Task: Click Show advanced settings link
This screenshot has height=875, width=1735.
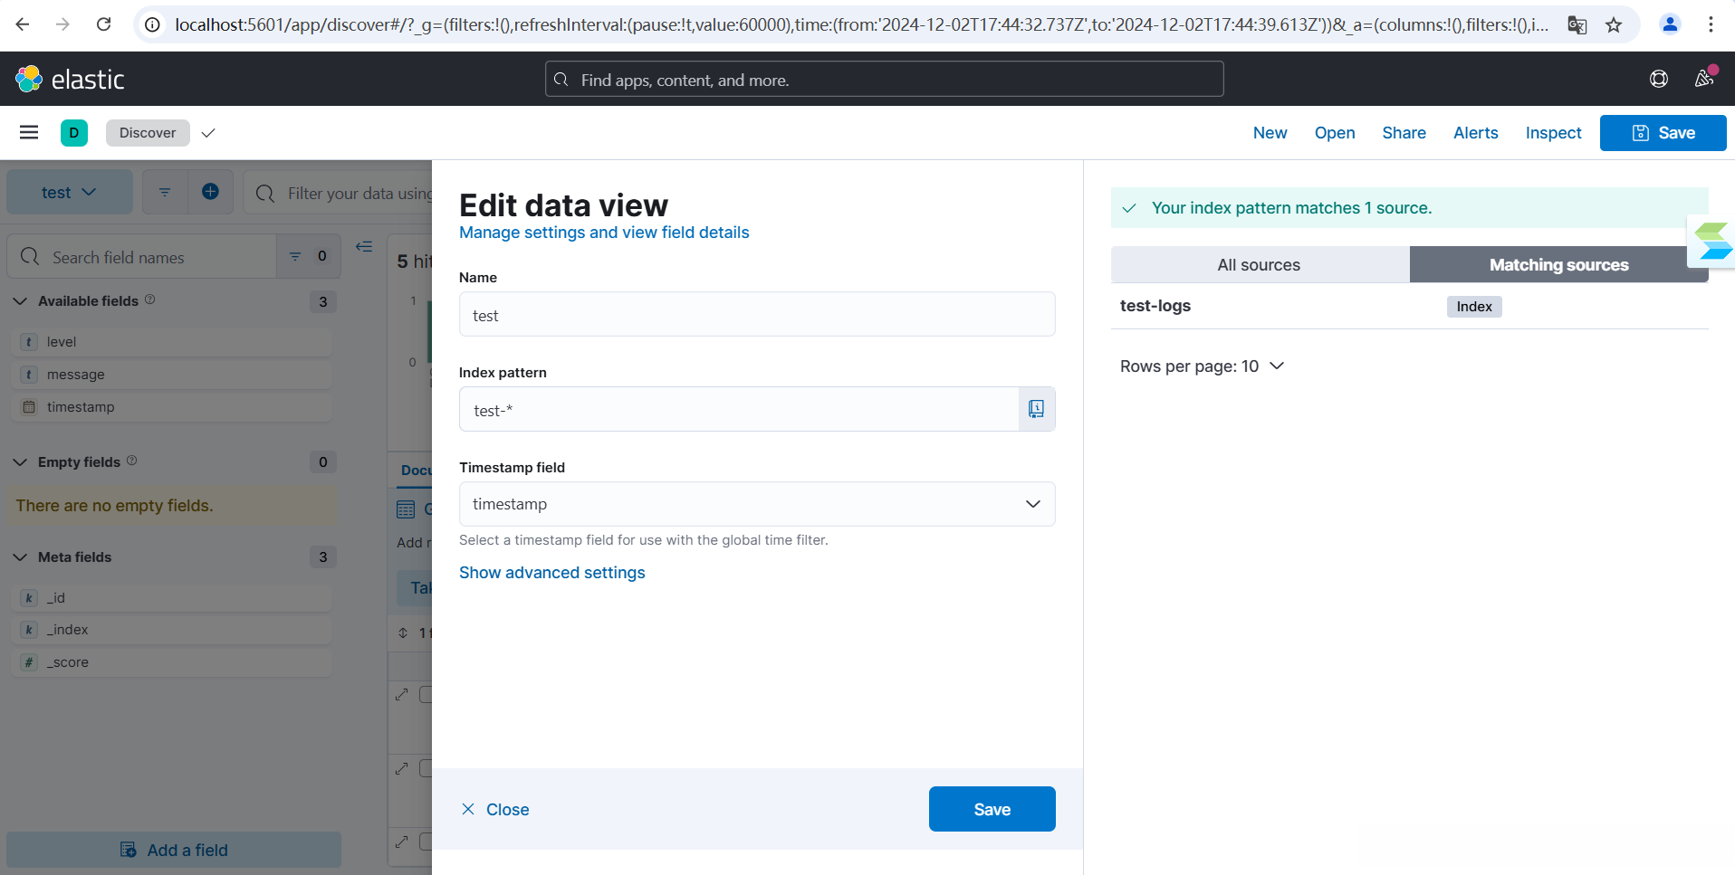Action: [551, 573]
